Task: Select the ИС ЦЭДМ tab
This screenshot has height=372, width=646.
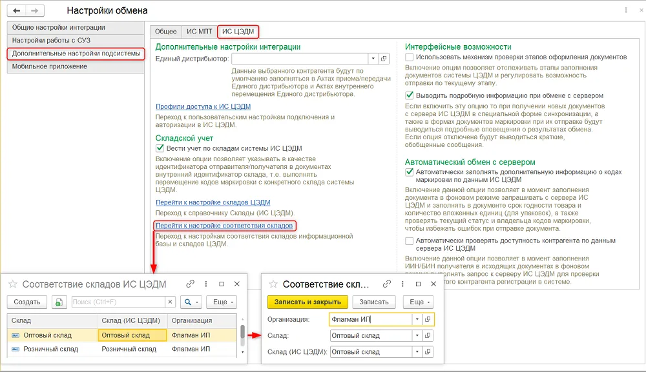Action: (x=238, y=31)
